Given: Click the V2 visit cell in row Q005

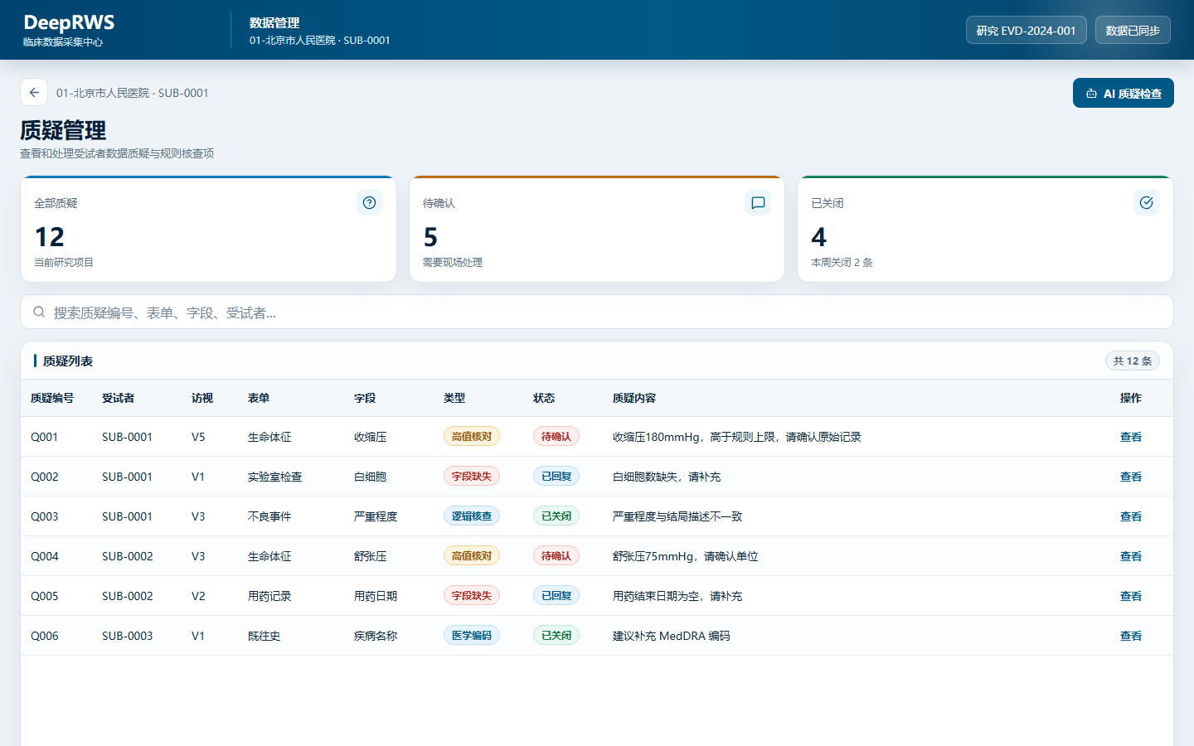Looking at the screenshot, I should [198, 596].
